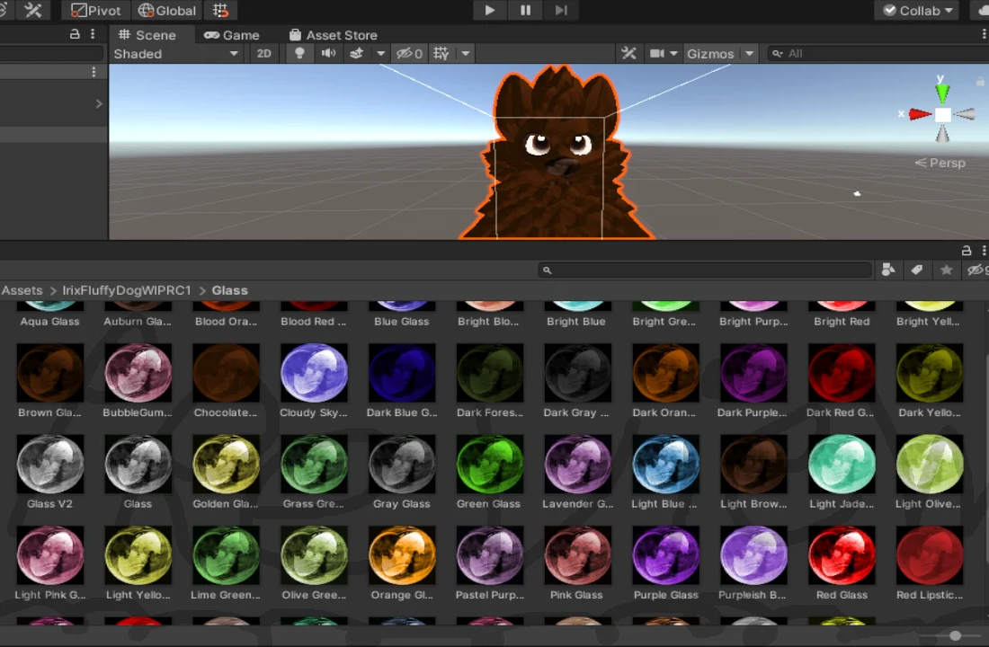Select the custom editor tools icon
989x647 pixels.
tap(32, 11)
